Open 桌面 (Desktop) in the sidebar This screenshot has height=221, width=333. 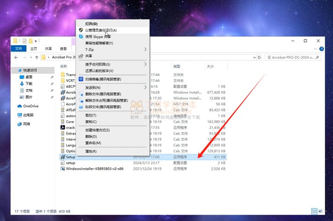pyautogui.click(x=29, y=77)
